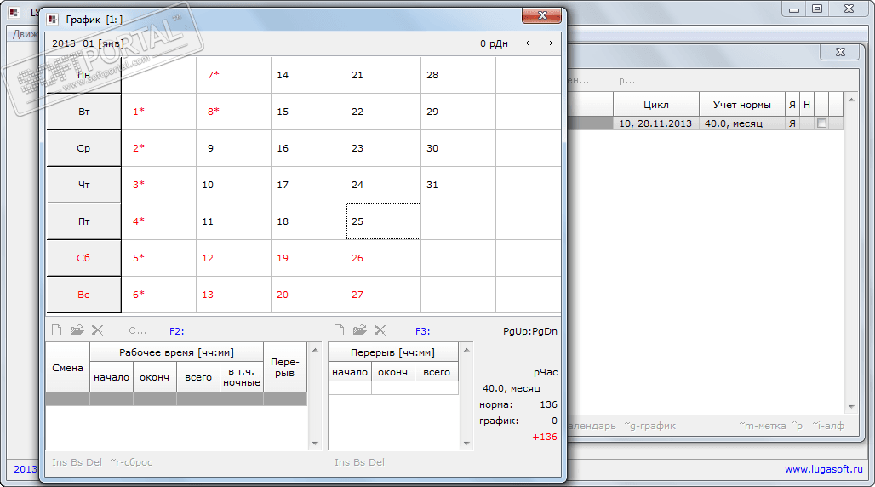Viewport: 875px width, 487px height.
Task: Click the 2013 status bar entry
Action: pos(26,469)
